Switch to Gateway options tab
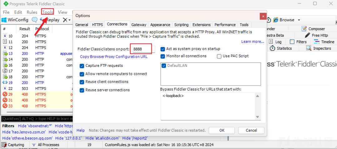The image size is (337, 149). coord(139,25)
